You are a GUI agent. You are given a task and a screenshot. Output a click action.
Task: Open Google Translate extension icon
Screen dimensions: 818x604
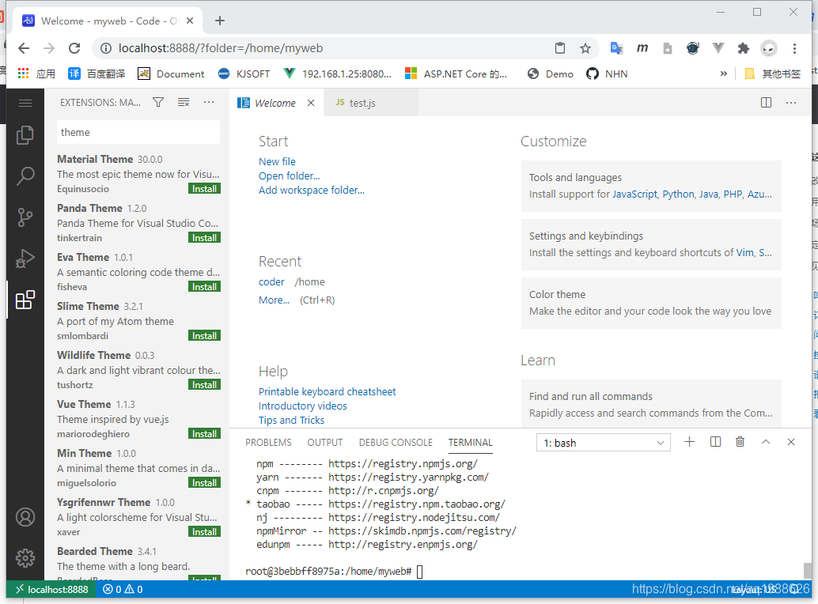click(x=616, y=48)
